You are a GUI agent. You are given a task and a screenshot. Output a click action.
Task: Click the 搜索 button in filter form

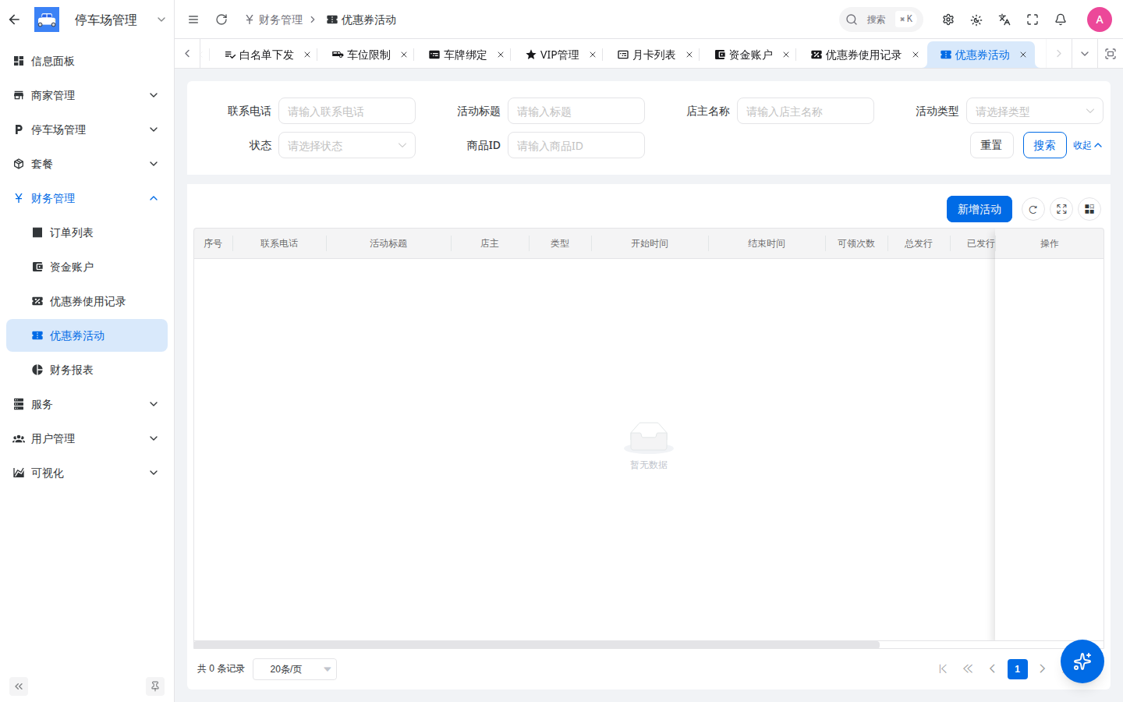pyautogui.click(x=1045, y=145)
